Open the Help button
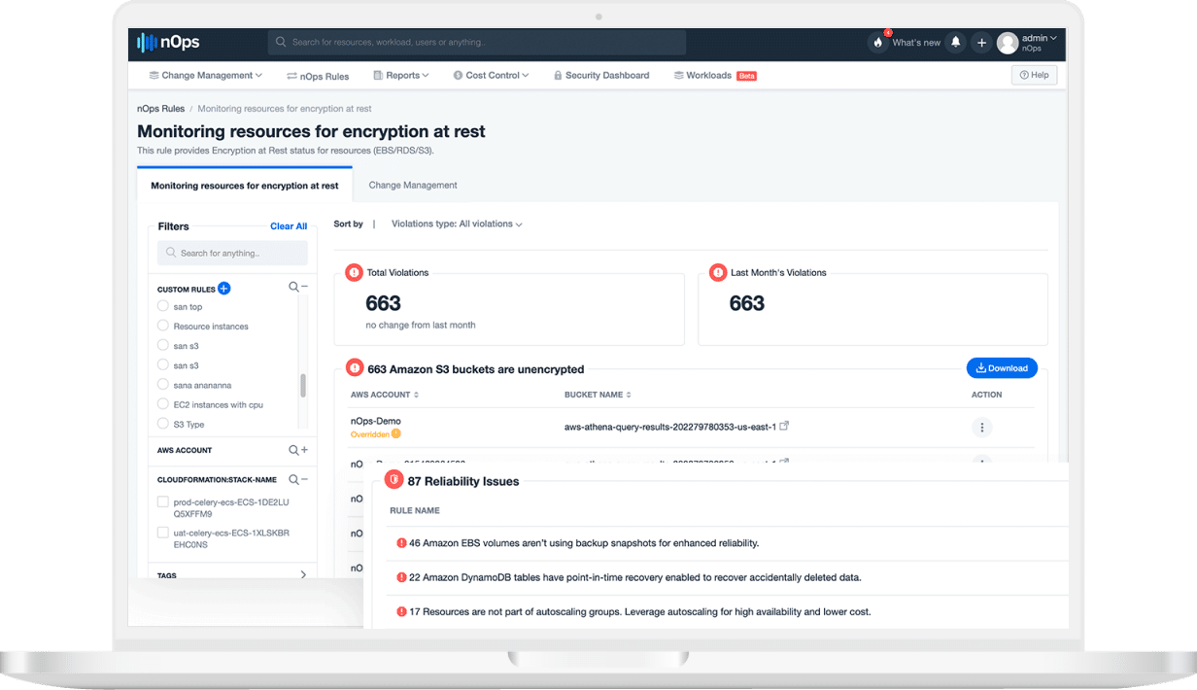 (1034, 75)
